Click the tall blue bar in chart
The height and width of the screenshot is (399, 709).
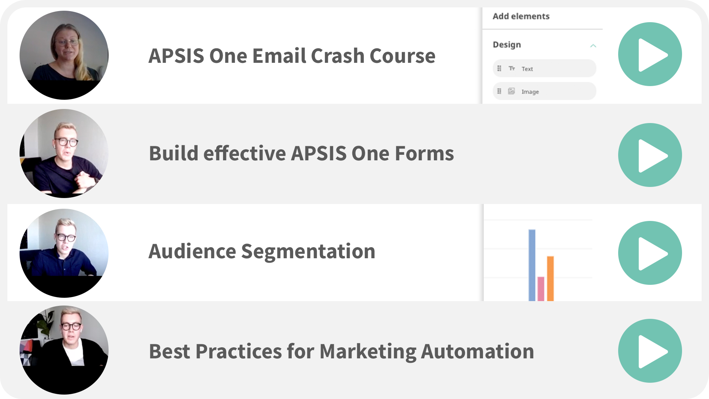[532, 265]
